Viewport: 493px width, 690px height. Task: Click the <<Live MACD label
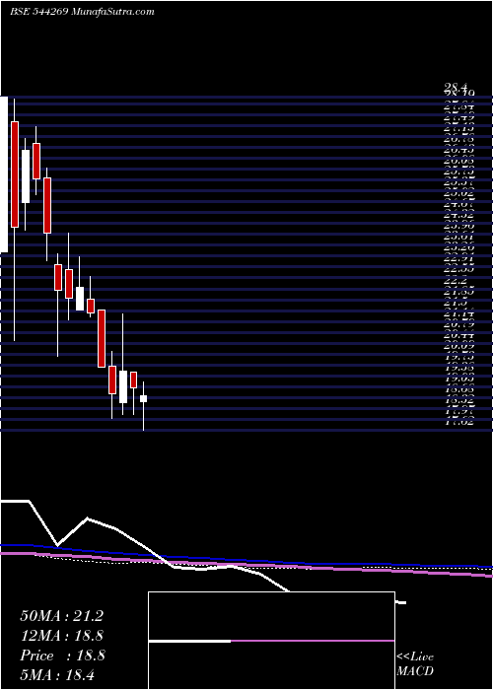coord(415,664)
